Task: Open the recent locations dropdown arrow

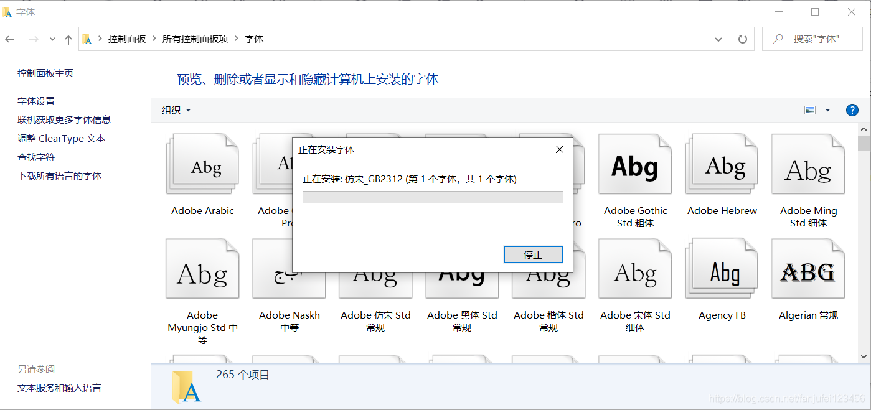Action: tap(52, 39)
